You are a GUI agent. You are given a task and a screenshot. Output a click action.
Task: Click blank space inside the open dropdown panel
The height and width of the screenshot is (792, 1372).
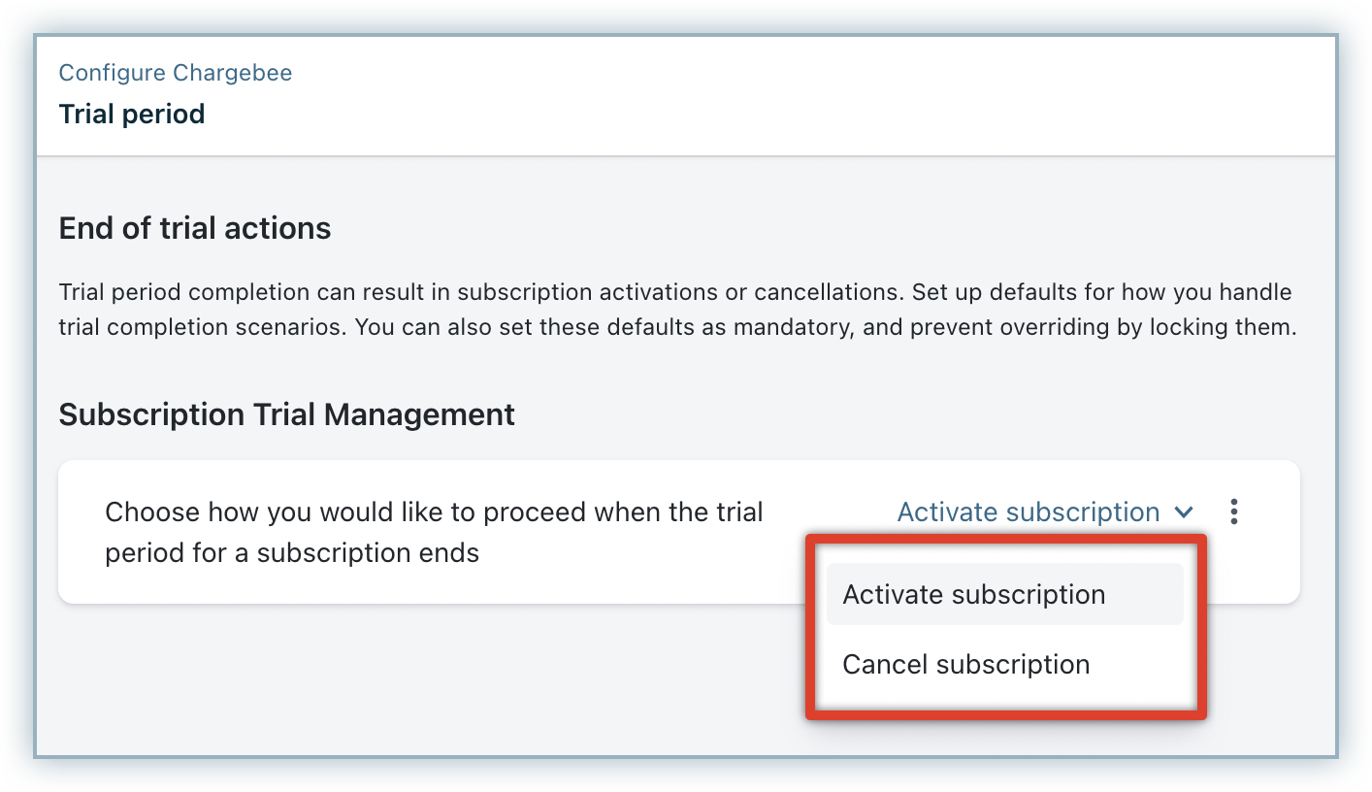click(x=1004, y=706)
